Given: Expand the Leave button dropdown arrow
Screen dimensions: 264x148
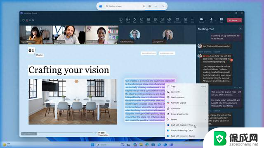Looking at the screenshot, I should (240, 20).
